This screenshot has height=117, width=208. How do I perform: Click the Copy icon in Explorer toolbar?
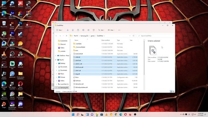click(73, 30)
